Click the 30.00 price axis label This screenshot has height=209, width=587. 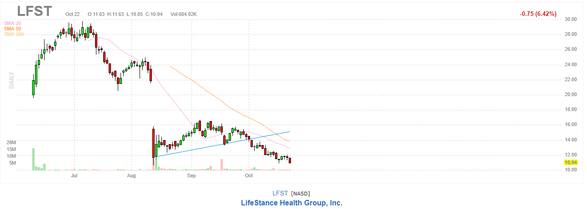click(x=571, y=19)
